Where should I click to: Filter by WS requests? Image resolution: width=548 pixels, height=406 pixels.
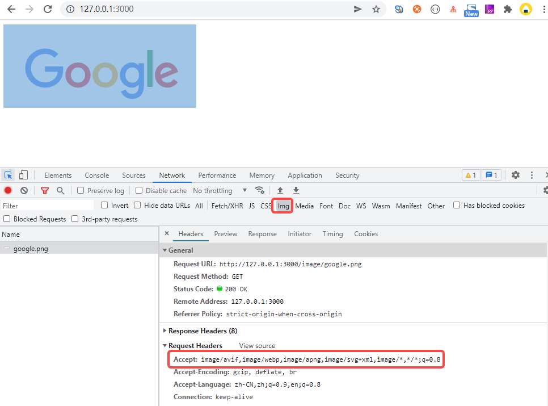361,206
